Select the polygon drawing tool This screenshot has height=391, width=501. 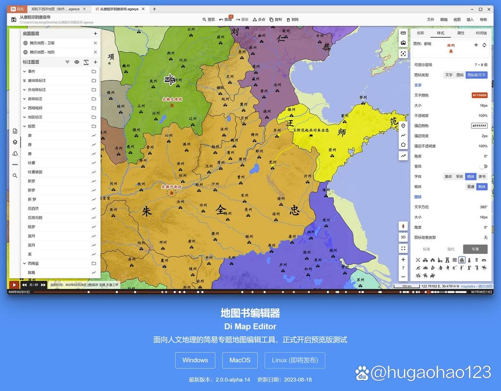(403, 145)
